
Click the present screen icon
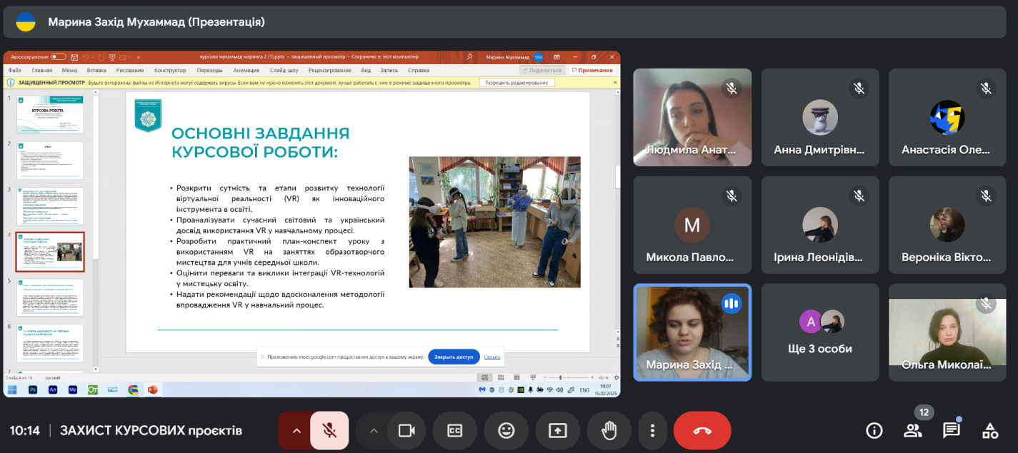point(557,431)
